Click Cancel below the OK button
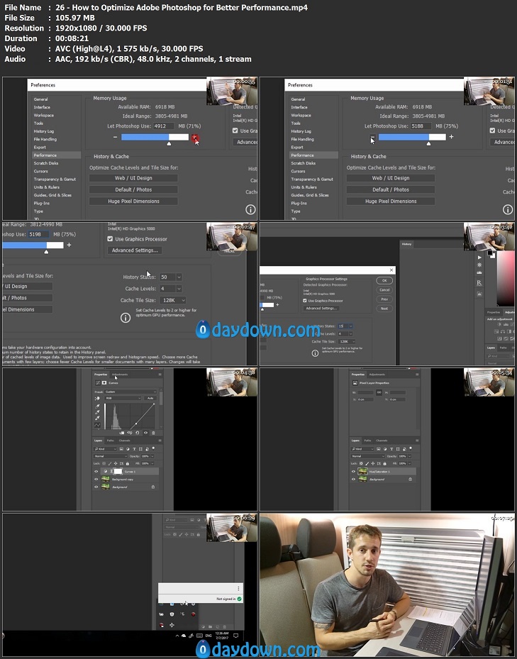 384,290
